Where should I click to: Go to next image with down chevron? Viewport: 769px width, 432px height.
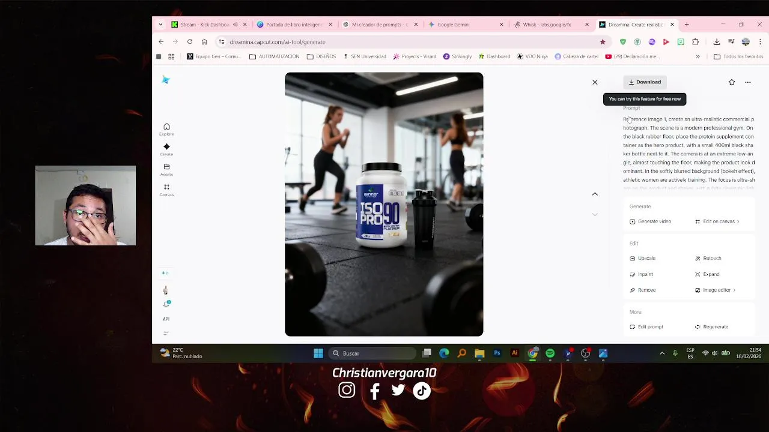[595, 214]
